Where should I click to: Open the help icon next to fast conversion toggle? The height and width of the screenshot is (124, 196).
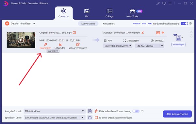pos(142,111)
